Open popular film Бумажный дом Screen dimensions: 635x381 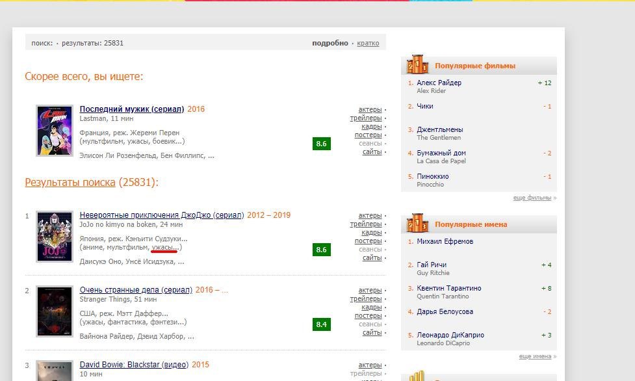coord(441,153)
